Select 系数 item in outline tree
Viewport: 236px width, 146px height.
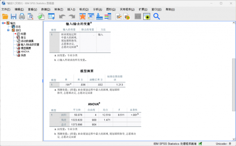tap(23, 55)
